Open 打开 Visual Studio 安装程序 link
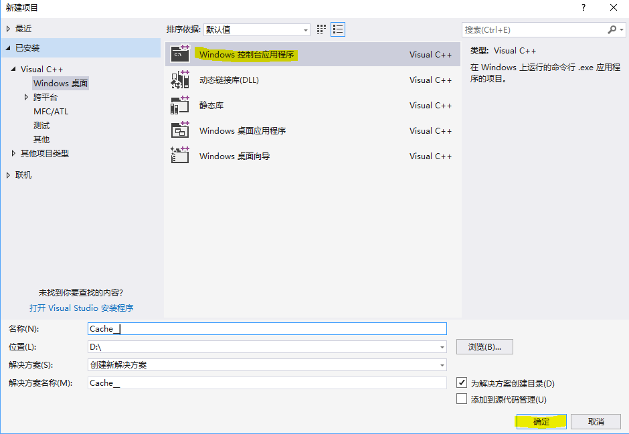629x434 pixels. [82, 308]
